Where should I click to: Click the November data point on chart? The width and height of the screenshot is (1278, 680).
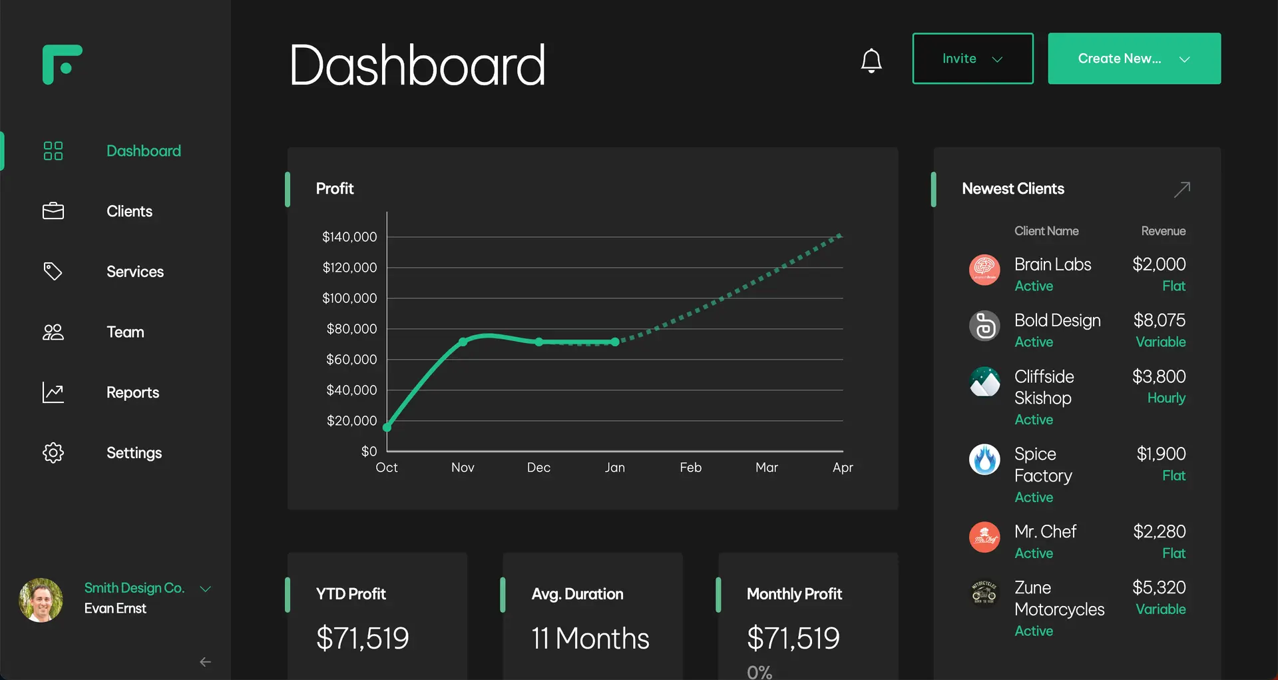[x=463, y=342]
